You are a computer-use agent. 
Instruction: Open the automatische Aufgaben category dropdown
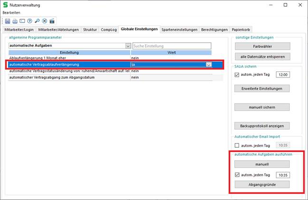point(128,46)
